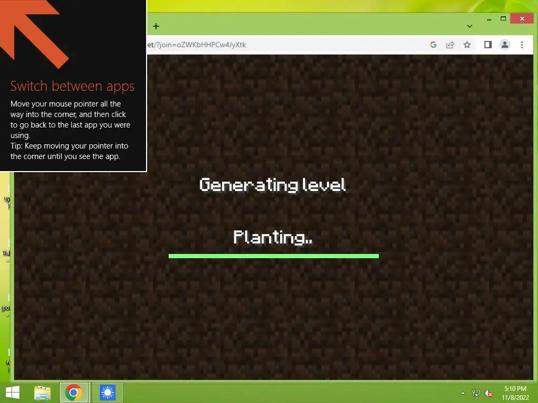Bookmark this page with star icon
The height and width of the screenshot is (403, 538).
click(467, 45)
